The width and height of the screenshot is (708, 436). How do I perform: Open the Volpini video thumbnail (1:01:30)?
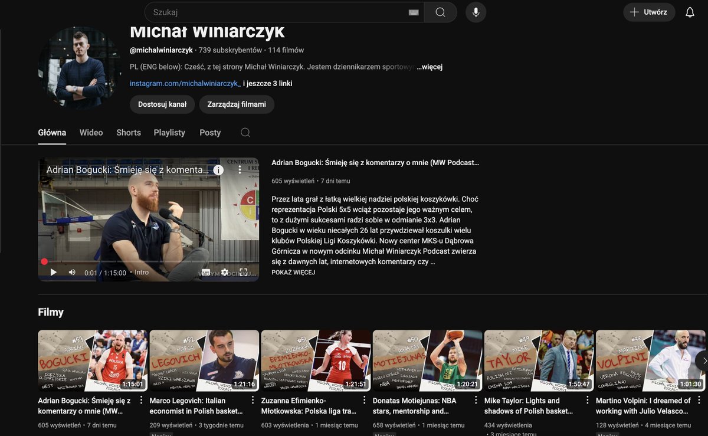[x=651, y=360]
